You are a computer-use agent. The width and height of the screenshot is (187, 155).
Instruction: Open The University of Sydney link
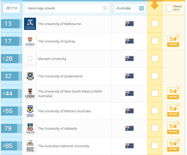click(x=57, y=41)
